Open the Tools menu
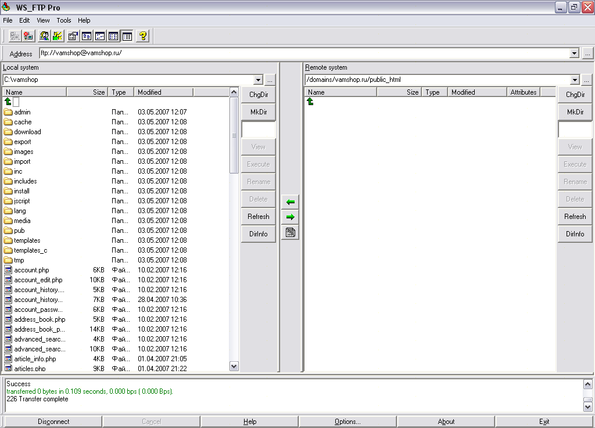This screenshot has width=595, height=428. [64, 20]
